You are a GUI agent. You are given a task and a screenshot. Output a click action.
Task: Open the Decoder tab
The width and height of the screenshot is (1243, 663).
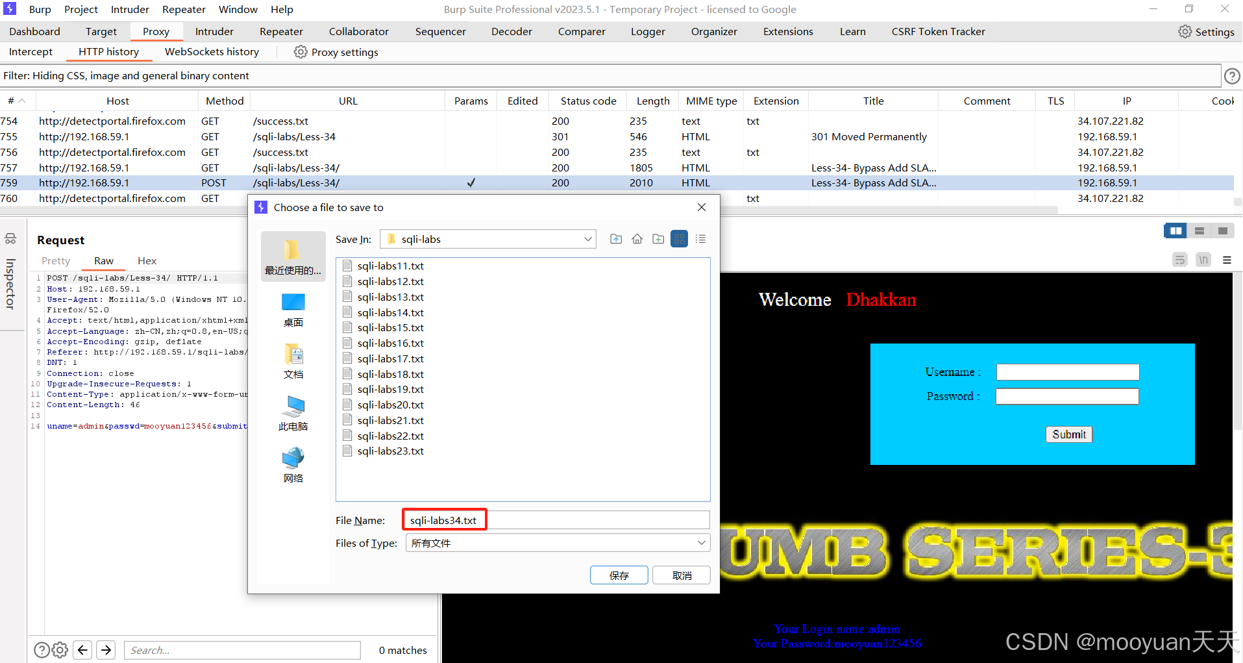pyautogui.click(x=511, y=31)
